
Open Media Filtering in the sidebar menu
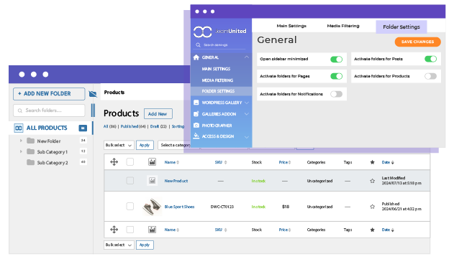coord(217,80)
